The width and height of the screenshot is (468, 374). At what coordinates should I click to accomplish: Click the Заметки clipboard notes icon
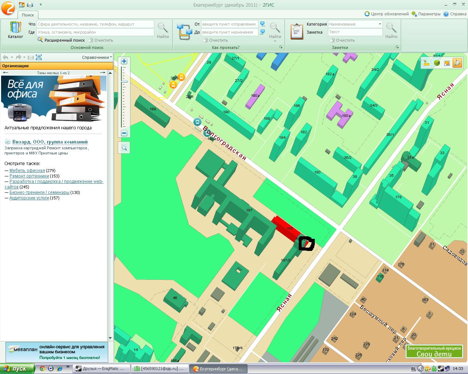pyautogui.click(x=297, y=31)
